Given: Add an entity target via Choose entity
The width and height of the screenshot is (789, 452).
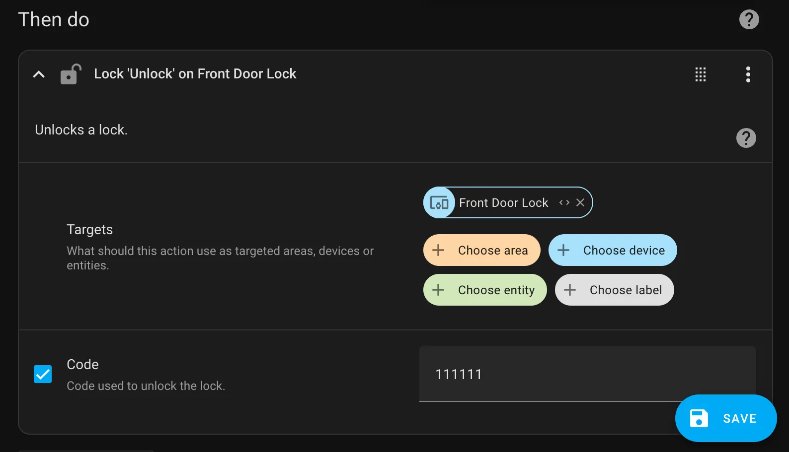Looking at the screenshot, I should [x=484, y=290].
